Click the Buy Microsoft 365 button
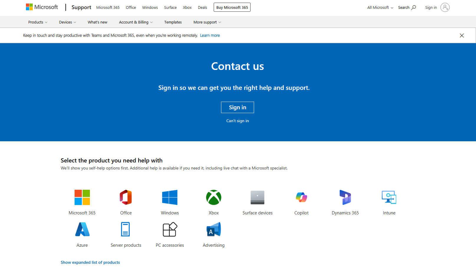The image size is (476, 267). click(232, 7)
